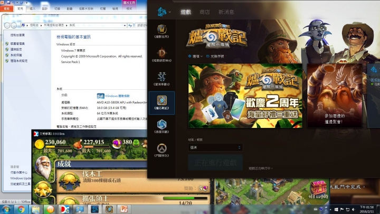Click the gold stars medal icon in game
This screenshot has width=380, height=214.
[43, 189]
